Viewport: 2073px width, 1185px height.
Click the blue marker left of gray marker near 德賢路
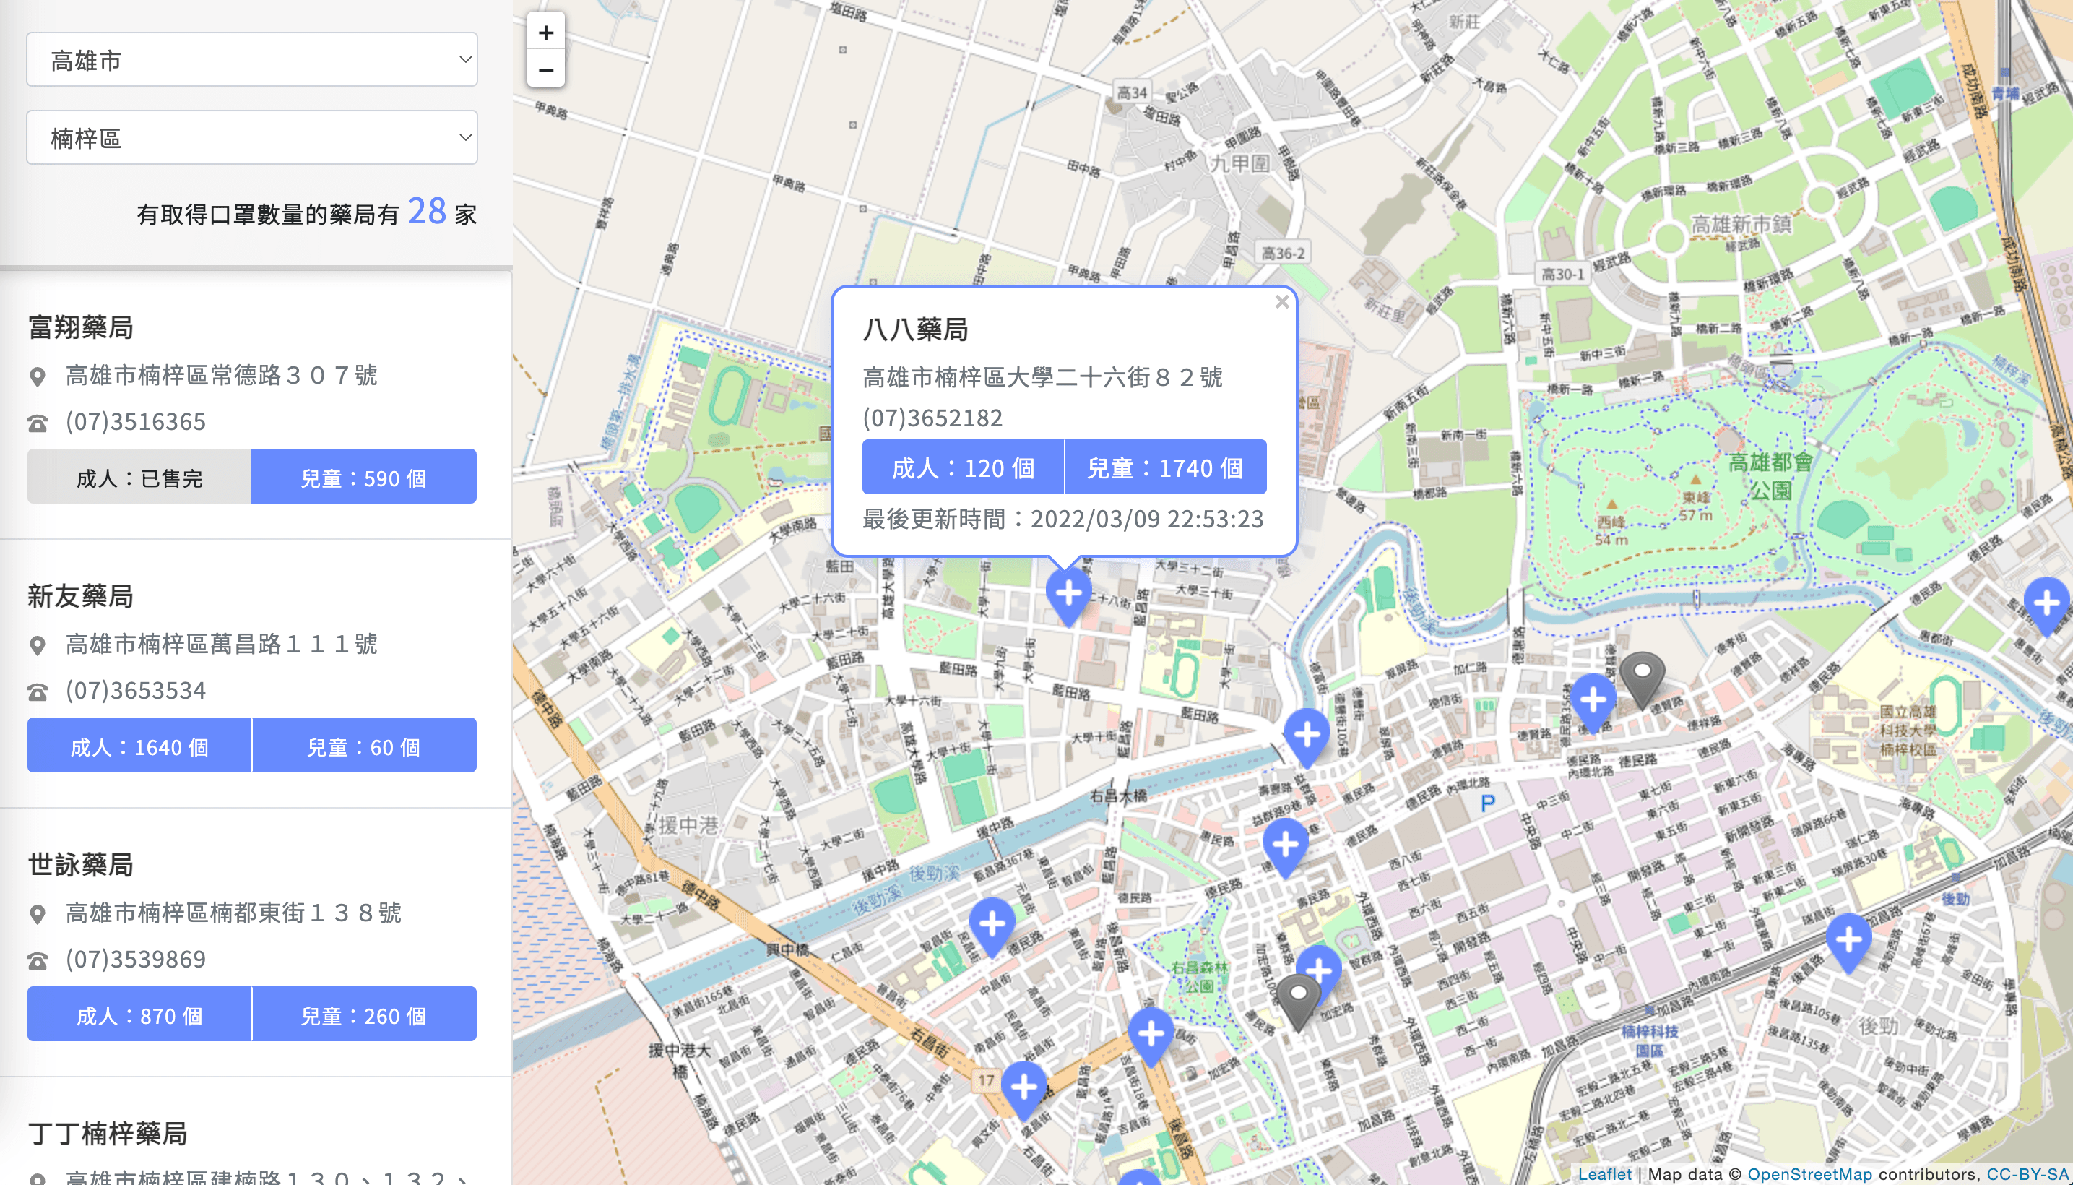pos(1593,702)
